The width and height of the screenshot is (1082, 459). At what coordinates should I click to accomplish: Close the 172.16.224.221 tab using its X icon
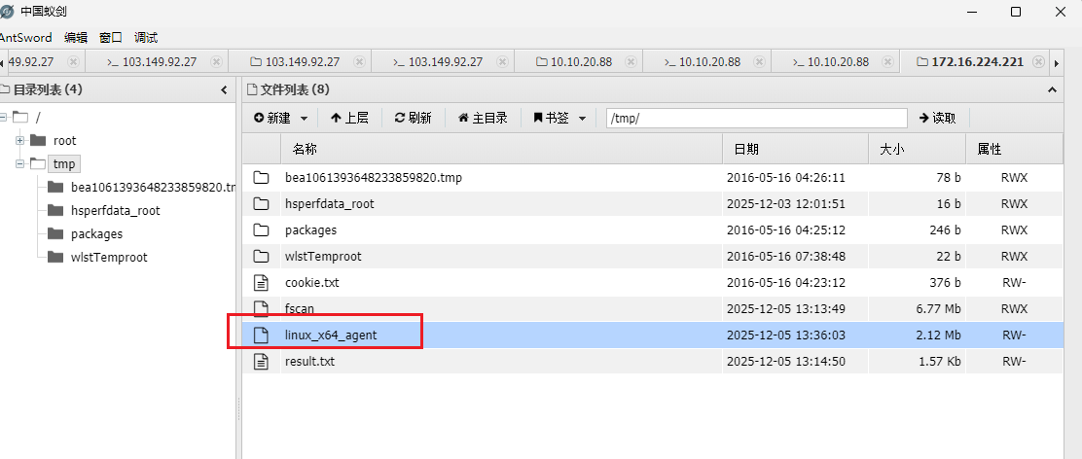click(x=1038, y=61)
